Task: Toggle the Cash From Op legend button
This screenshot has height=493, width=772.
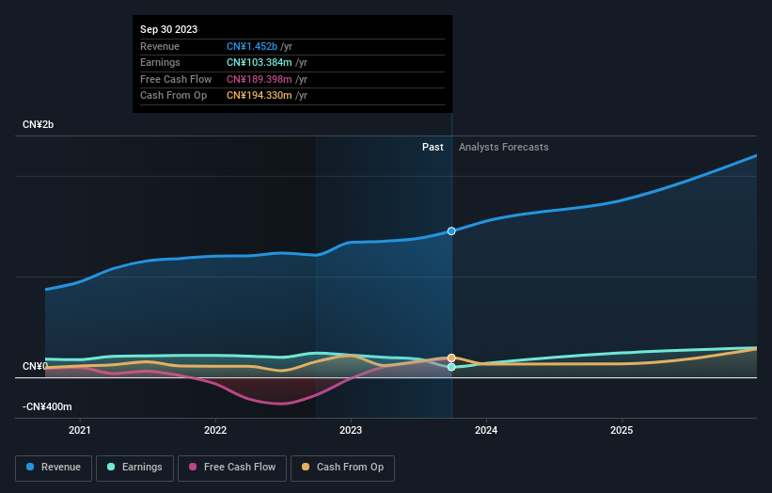Action: tap(342, 468)
